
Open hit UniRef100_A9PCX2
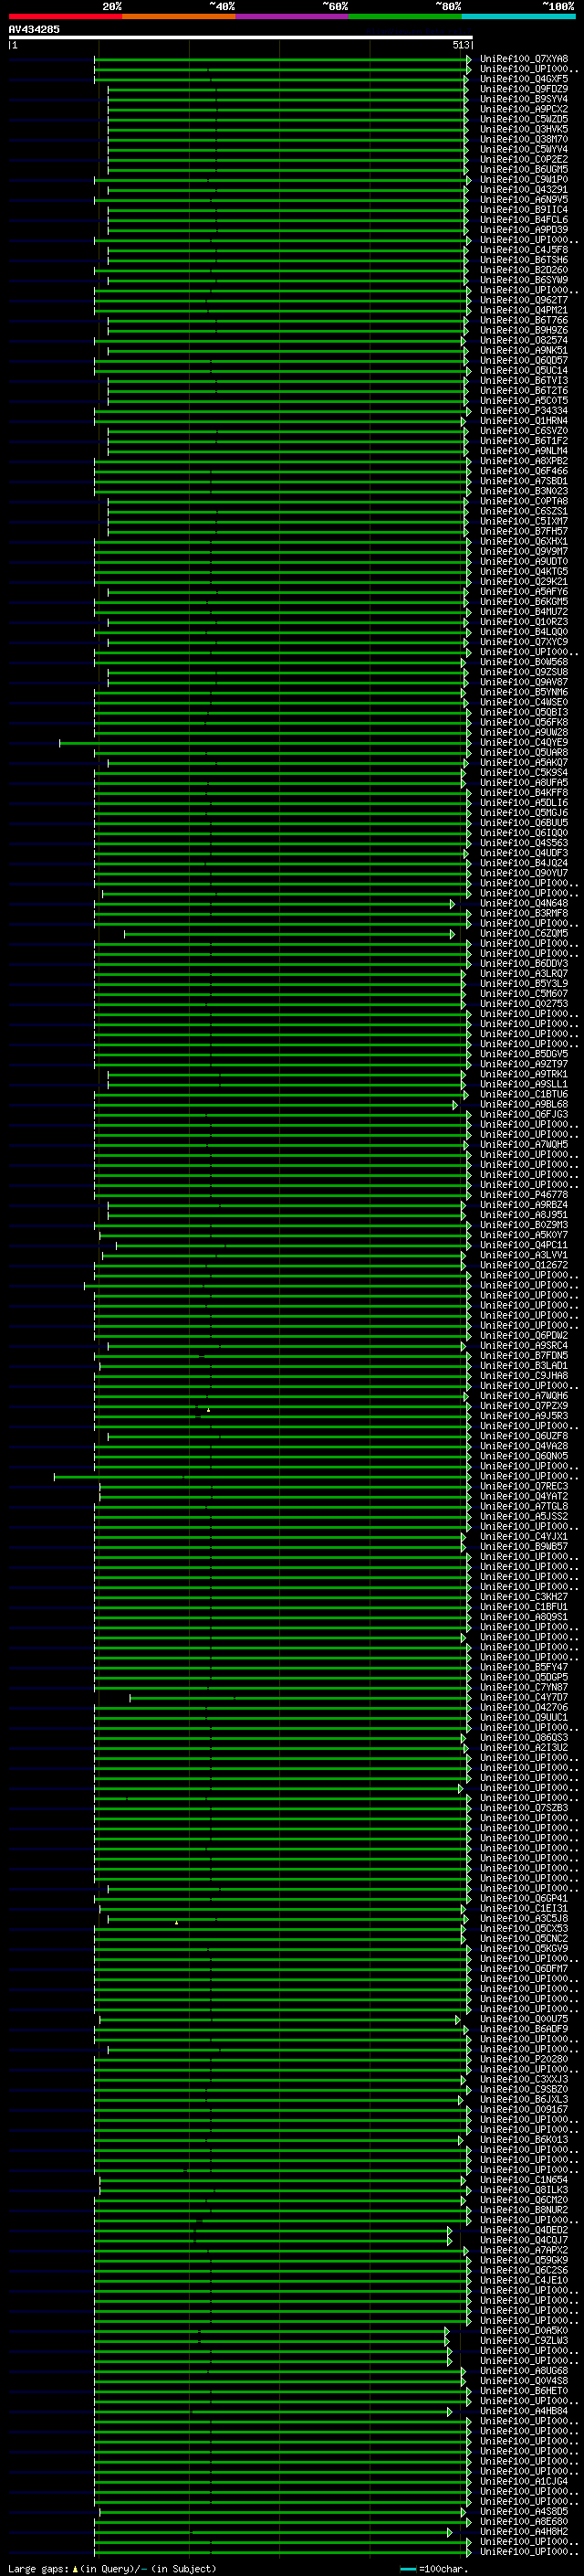pyautogui.click(x=524, y=109)
